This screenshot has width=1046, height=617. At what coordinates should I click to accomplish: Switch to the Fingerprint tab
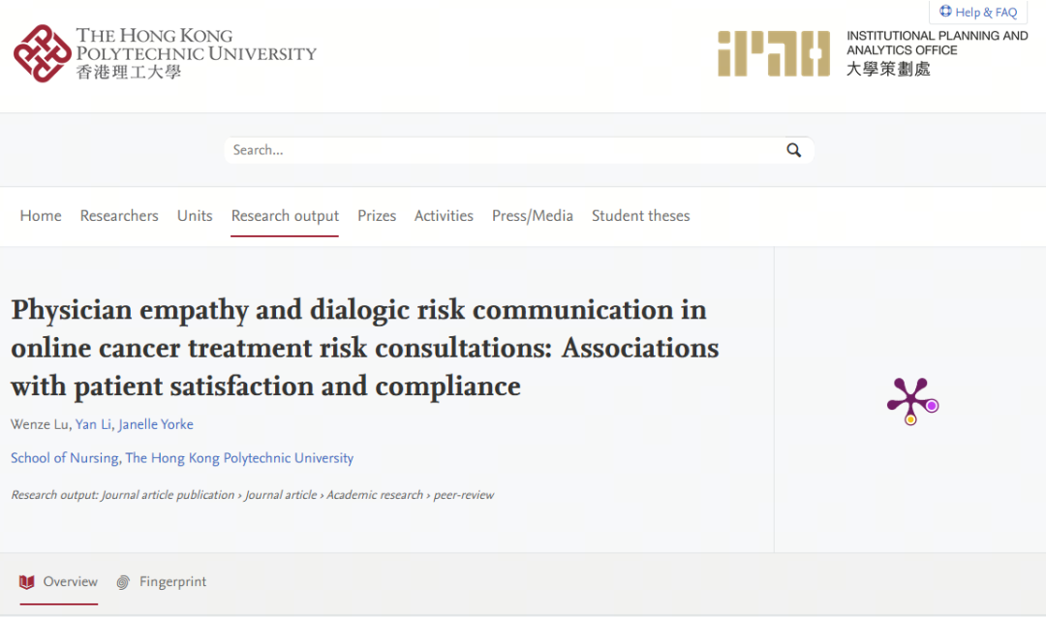(x=162, y=582)
